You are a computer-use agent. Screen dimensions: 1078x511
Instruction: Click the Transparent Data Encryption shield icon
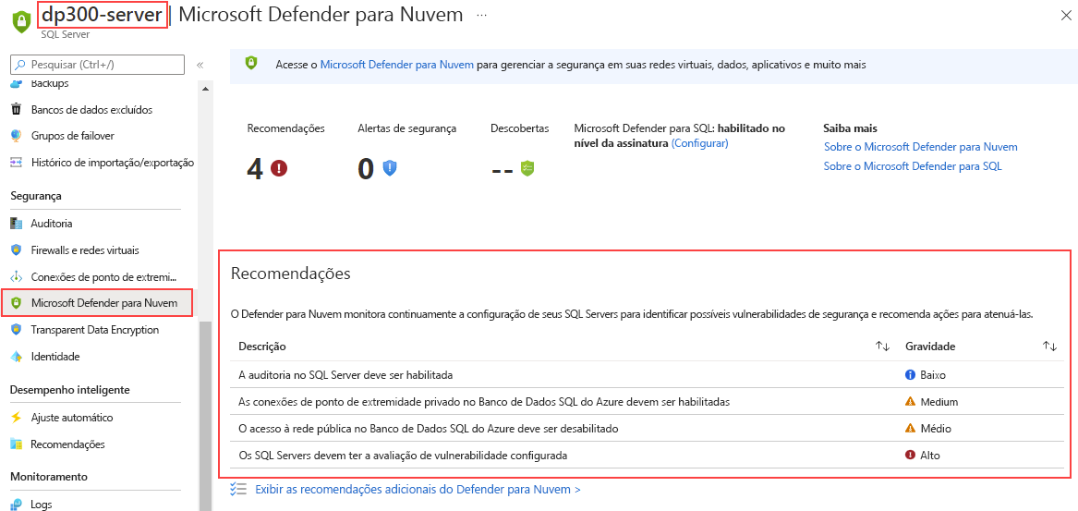tap(17, 330)
